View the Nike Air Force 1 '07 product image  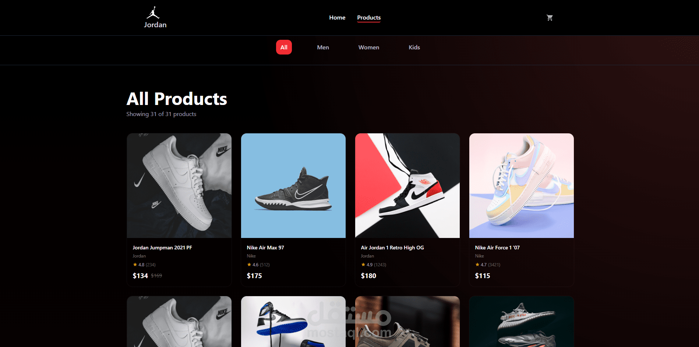pos(521,186)
